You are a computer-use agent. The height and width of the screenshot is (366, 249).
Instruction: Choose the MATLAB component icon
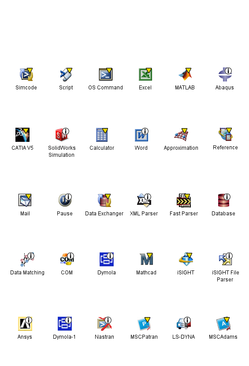(185, 74)
